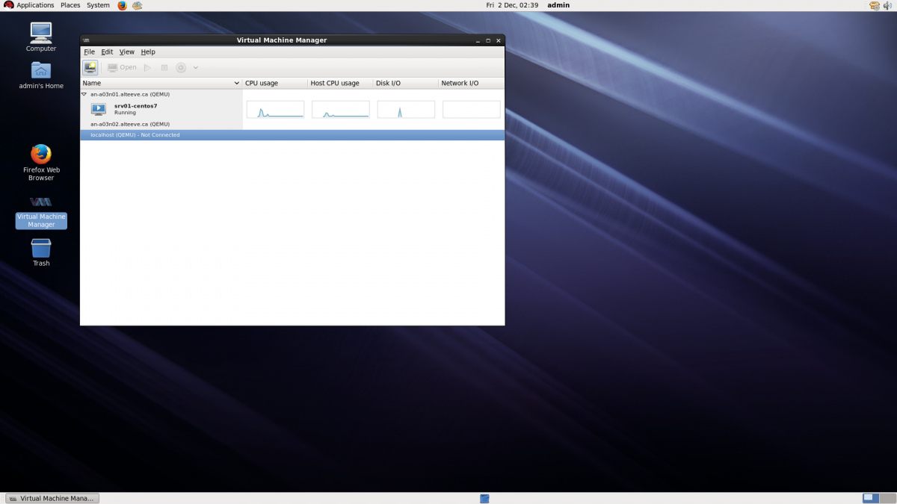
Task: Open the View menu
Action: pos(126,52)
